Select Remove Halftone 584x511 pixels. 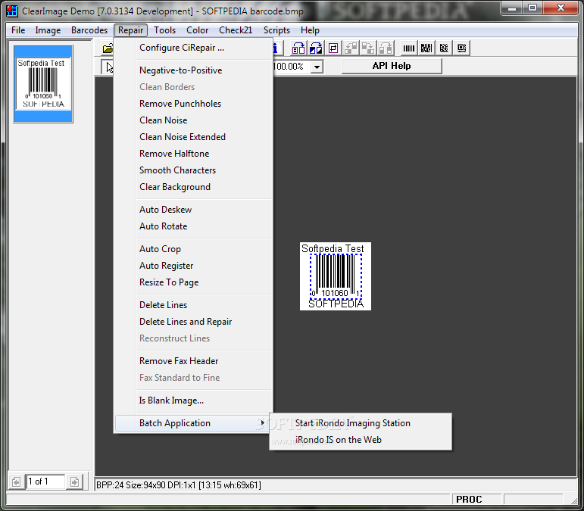pos(192,154)
